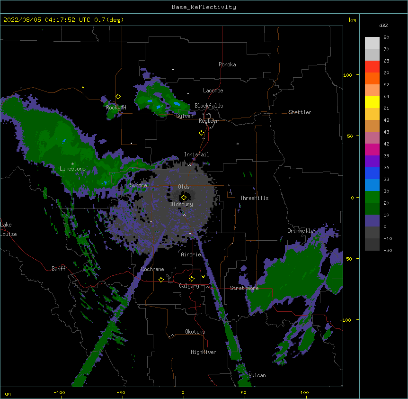Select the pale white 80–70 dBZ legend swatch
Screen dimensions: 408x399
click(372, 43)
